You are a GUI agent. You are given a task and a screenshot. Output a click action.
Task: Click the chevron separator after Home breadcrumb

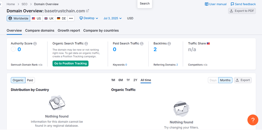(x=18, y=4)
